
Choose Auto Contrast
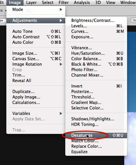click(x=36, y=37)
